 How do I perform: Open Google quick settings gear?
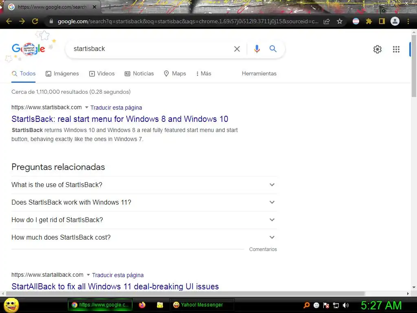pyautogui.click(x=377, y=49)
